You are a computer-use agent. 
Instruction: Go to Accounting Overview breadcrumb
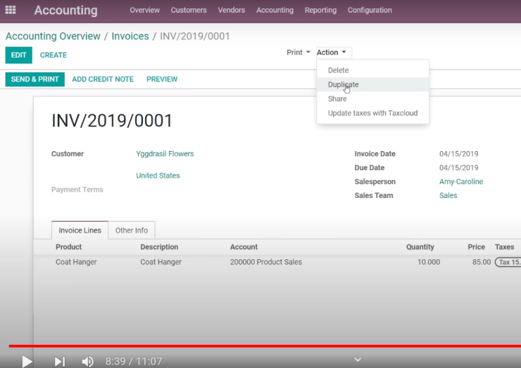[53, 36]
